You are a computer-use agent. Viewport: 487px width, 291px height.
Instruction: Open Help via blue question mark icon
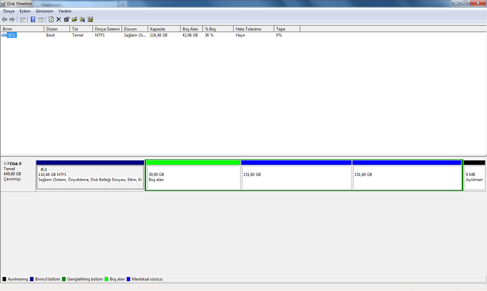33,20
